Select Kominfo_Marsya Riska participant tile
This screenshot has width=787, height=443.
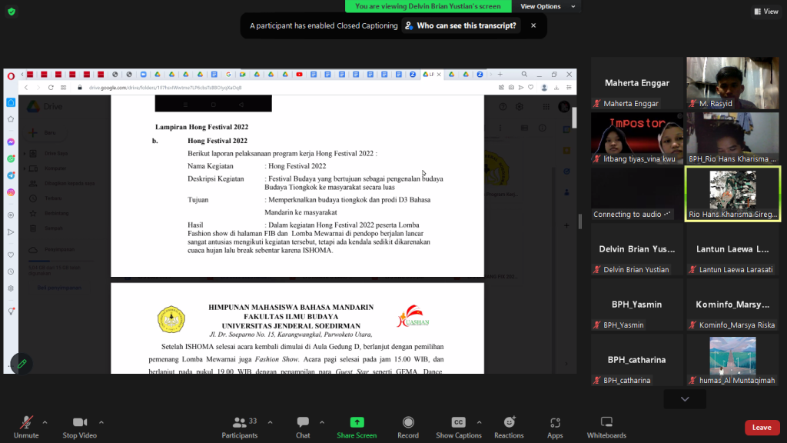click(x=732, y=305)
